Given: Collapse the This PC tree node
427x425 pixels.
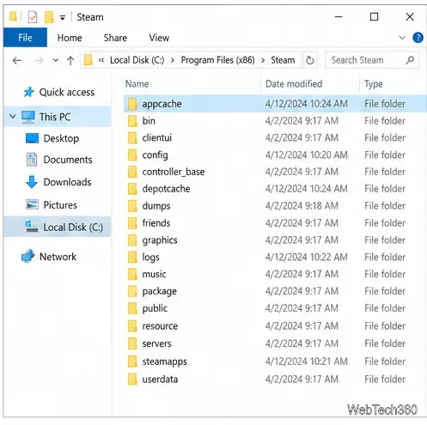Looking at the screenshot, I should click(13, 117).
